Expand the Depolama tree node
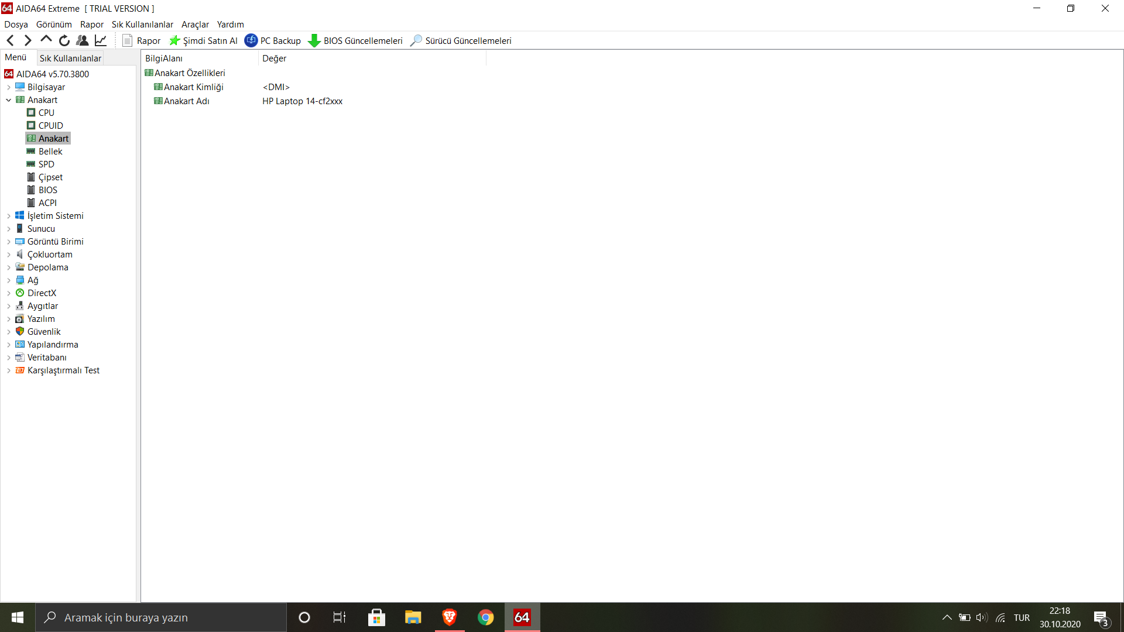Viewport: 1124px width, 632px height. point(9,267)
